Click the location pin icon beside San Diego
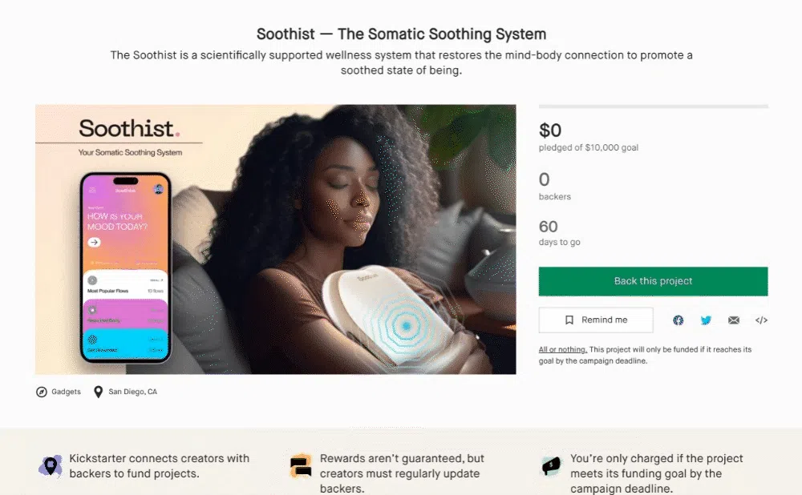 click(98, 392)
